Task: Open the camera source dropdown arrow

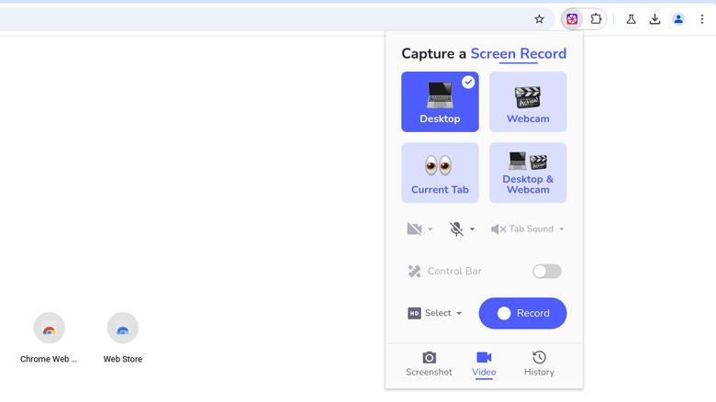Action: click(430, 229)
